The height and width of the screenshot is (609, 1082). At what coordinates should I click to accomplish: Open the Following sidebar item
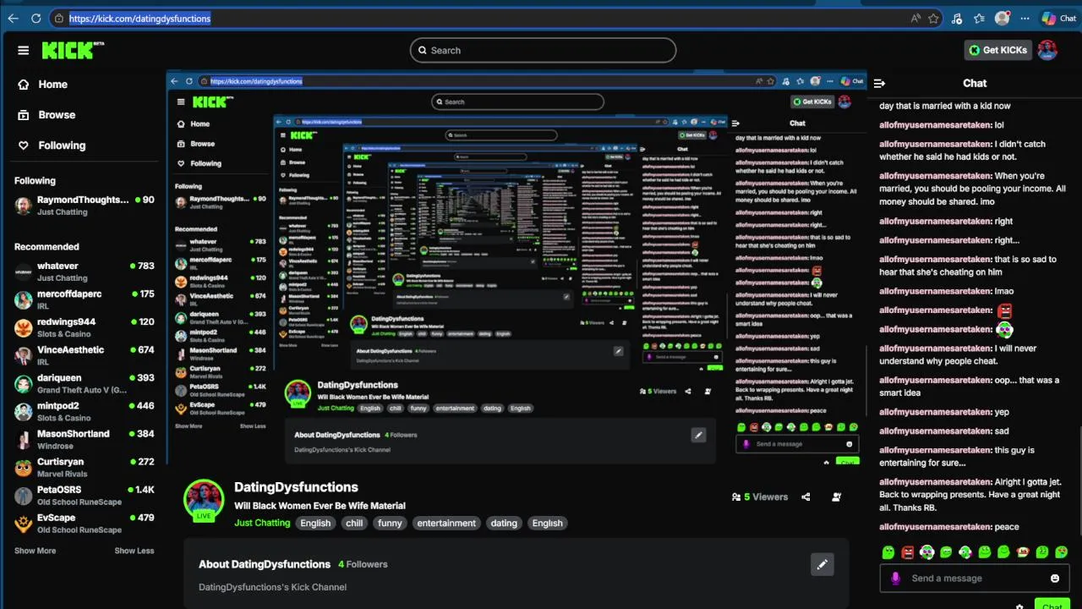point(52,145)
